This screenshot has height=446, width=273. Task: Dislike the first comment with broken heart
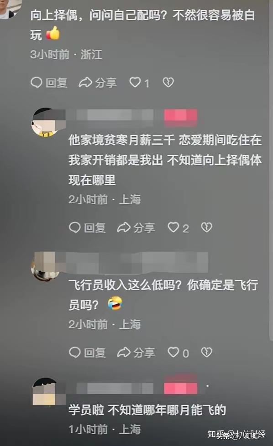coord(168,83)
